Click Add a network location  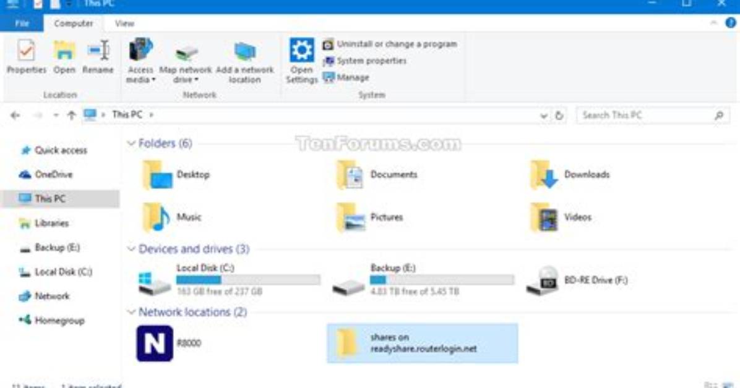click(245, 62)
